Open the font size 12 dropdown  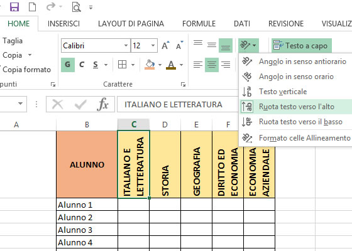pos(153,45)
